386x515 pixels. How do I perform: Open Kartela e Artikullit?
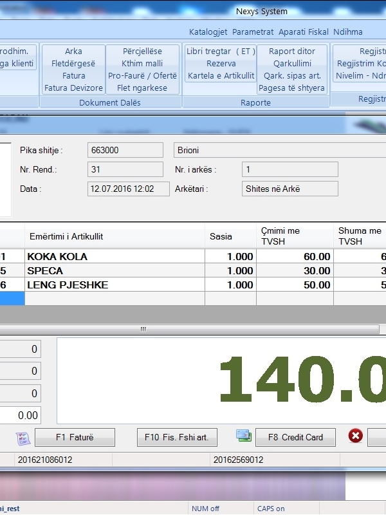click(221, 76)
